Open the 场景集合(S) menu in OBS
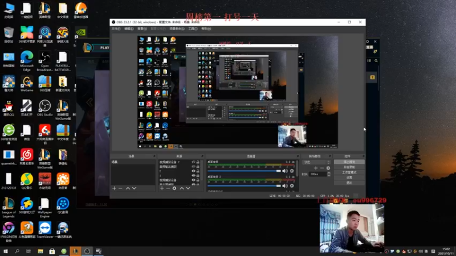The height and width of the screenshot is (256, 456). (177, 29)
